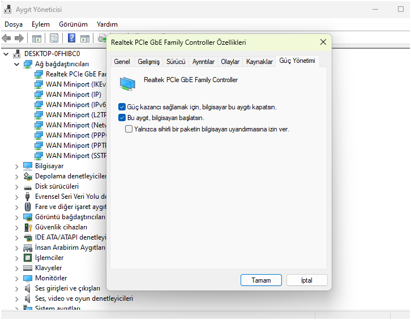The height and width of the screenshot is (320, 411).
Task: Select WAN Miniport (IPv6 tree row
Action: [70, 105]
